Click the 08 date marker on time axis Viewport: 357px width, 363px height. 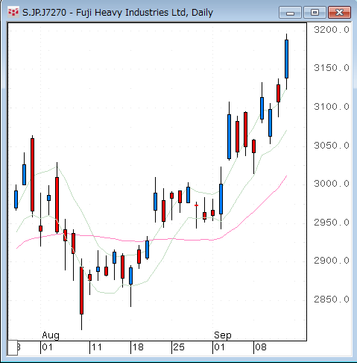tap(261, 347)
